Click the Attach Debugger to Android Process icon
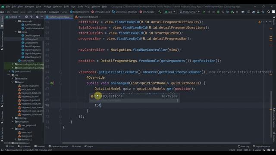The width and height of the screenshot is (276, 155). pos(232,12)
